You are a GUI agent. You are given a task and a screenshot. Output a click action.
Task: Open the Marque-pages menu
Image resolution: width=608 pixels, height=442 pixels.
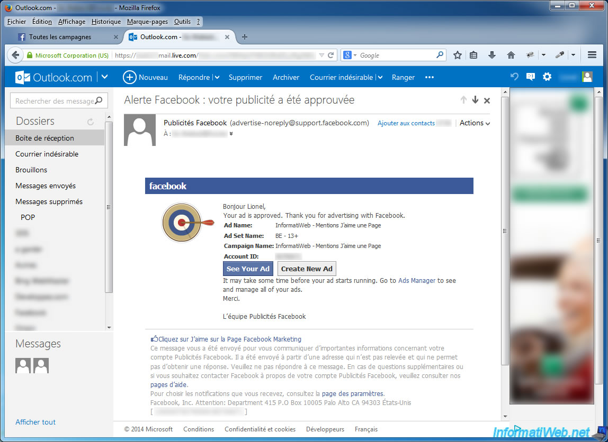click(147, 22)
